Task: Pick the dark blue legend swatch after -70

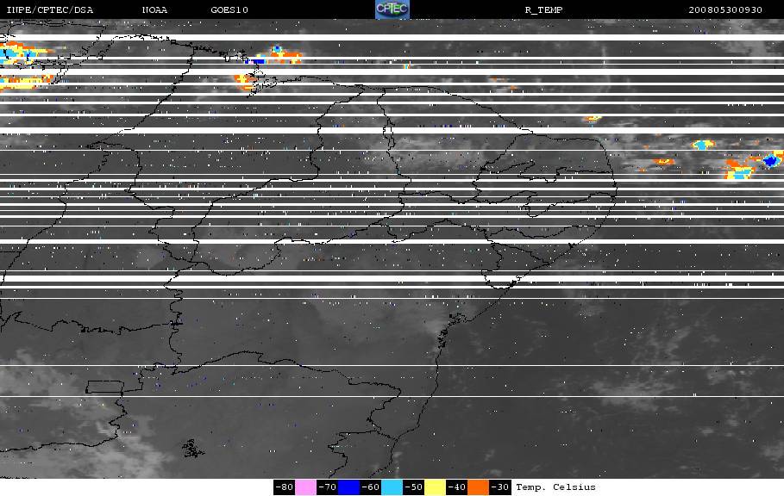Action: 348,487
